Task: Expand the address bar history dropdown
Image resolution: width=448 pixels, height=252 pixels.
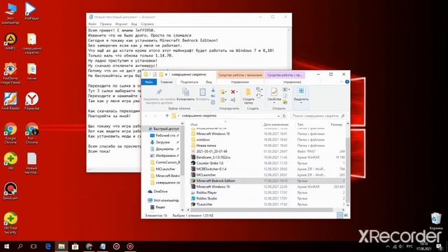Action: (x=278, y=116)
